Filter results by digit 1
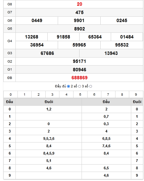This screenshot has height=181, width=144. pos(25,95)
